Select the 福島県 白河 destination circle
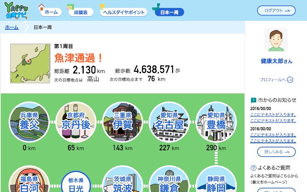Image resolution: width=307 pixels, height=192 pixels. click(x=29, y=179)
